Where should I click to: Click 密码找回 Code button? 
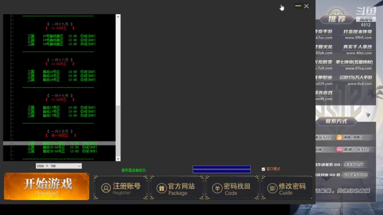point(232,187)
